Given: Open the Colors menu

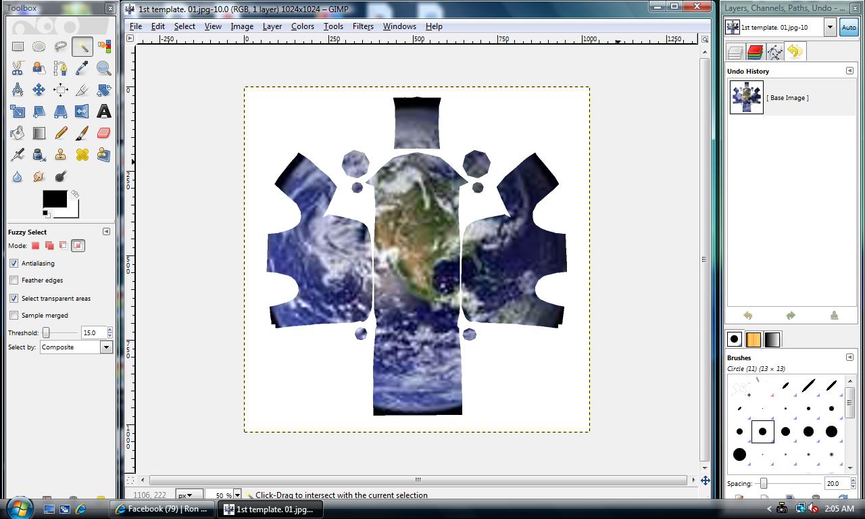Looking at the screenshot, I should coord(302,26).
